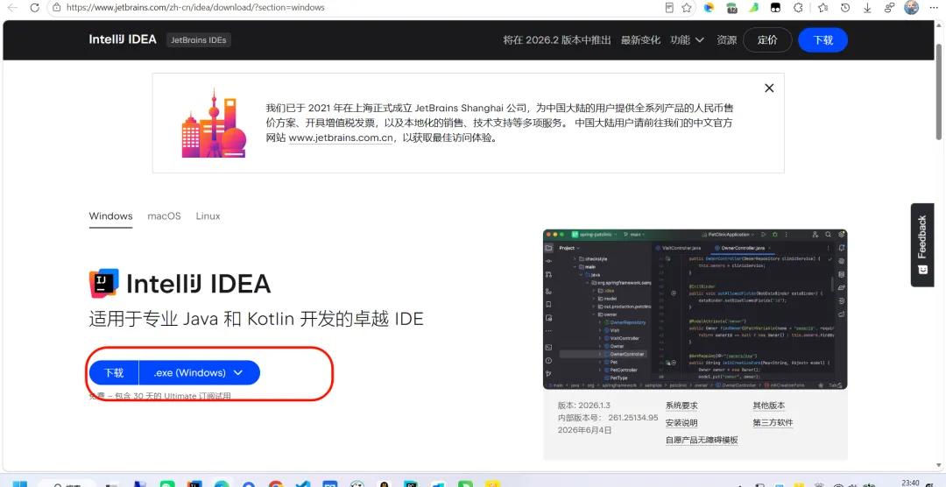Open reader view icon in address bar
The image size is (946, 487).
669,8
